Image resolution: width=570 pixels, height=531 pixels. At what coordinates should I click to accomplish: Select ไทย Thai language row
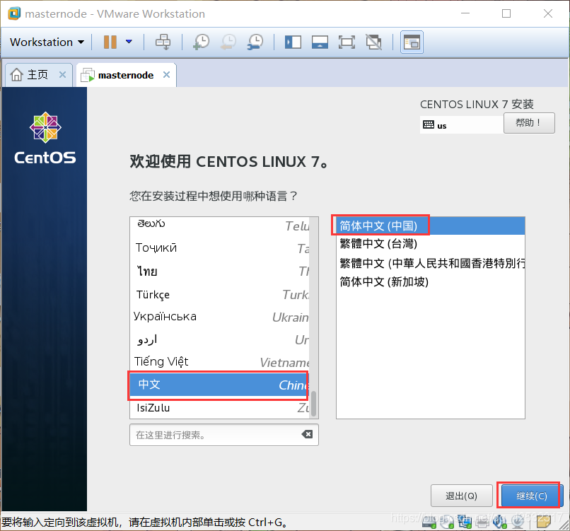[219, 271]
